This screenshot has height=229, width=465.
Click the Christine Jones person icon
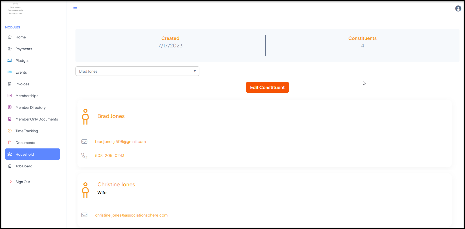click(x=85, y=190)
